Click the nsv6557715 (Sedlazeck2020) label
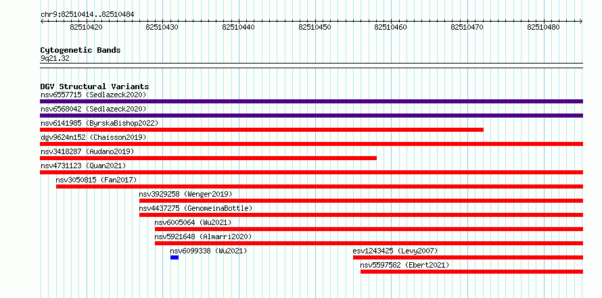The image size is (602, 298). coord(93,95)
